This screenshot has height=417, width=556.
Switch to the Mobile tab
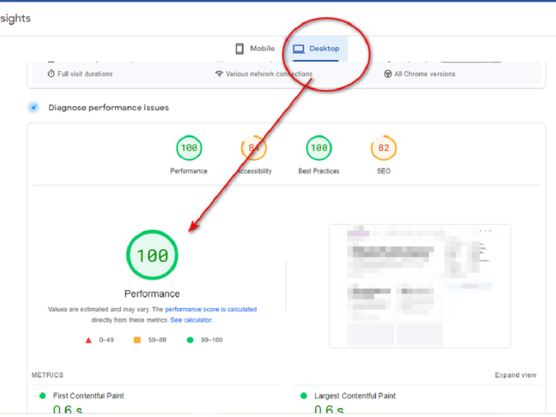point(255,48)
